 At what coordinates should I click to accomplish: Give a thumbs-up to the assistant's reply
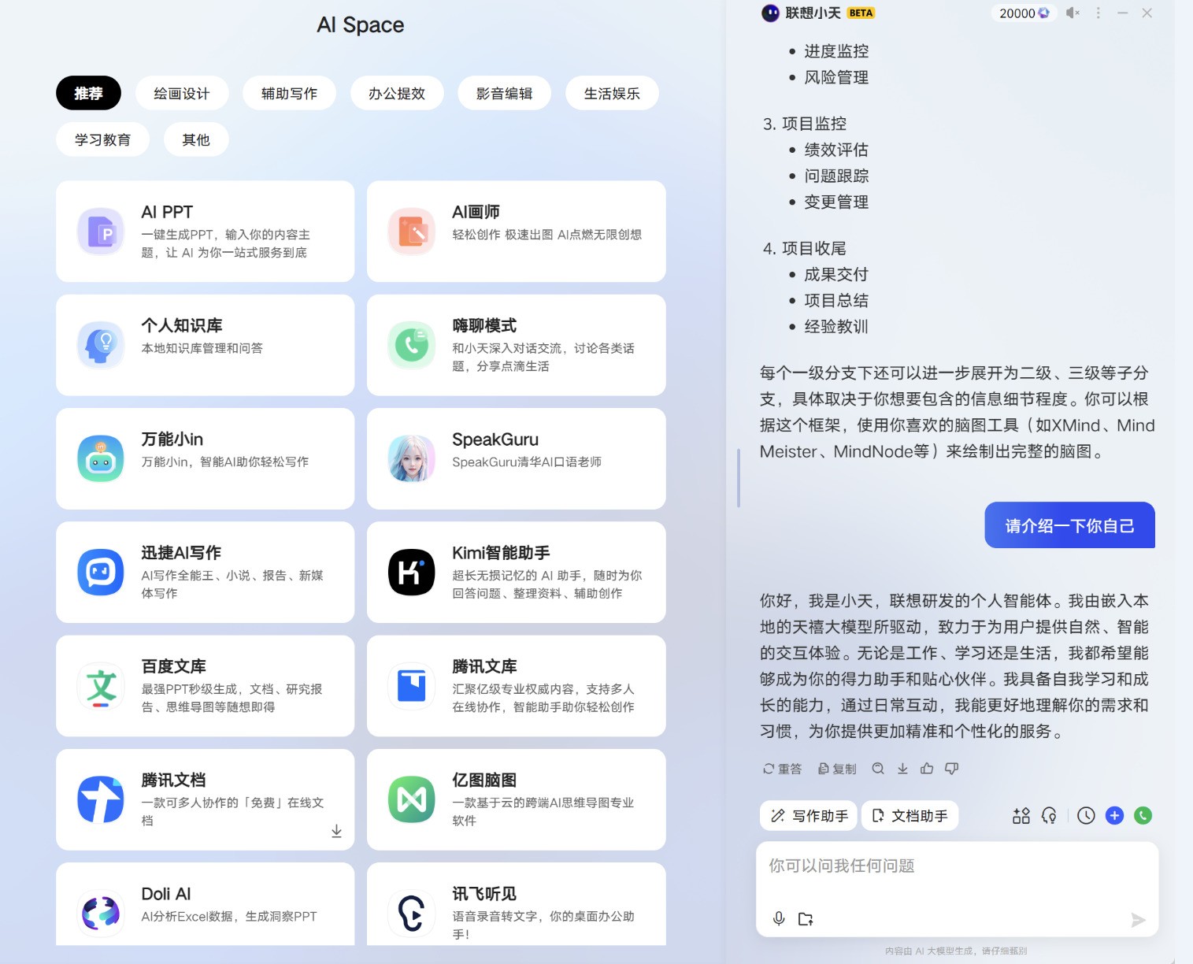coord(928,769)
